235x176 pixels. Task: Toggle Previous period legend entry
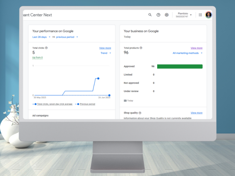pyautogui.click(x=85, y=104)
